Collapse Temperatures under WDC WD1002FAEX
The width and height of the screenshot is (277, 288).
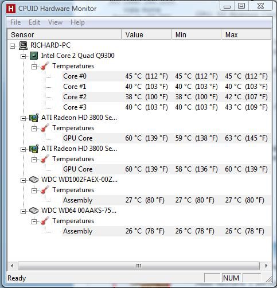34,190
